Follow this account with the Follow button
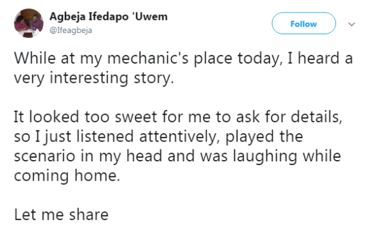This screenshot has width=374, height=228. pyautogui.click(x=304, y=24)
